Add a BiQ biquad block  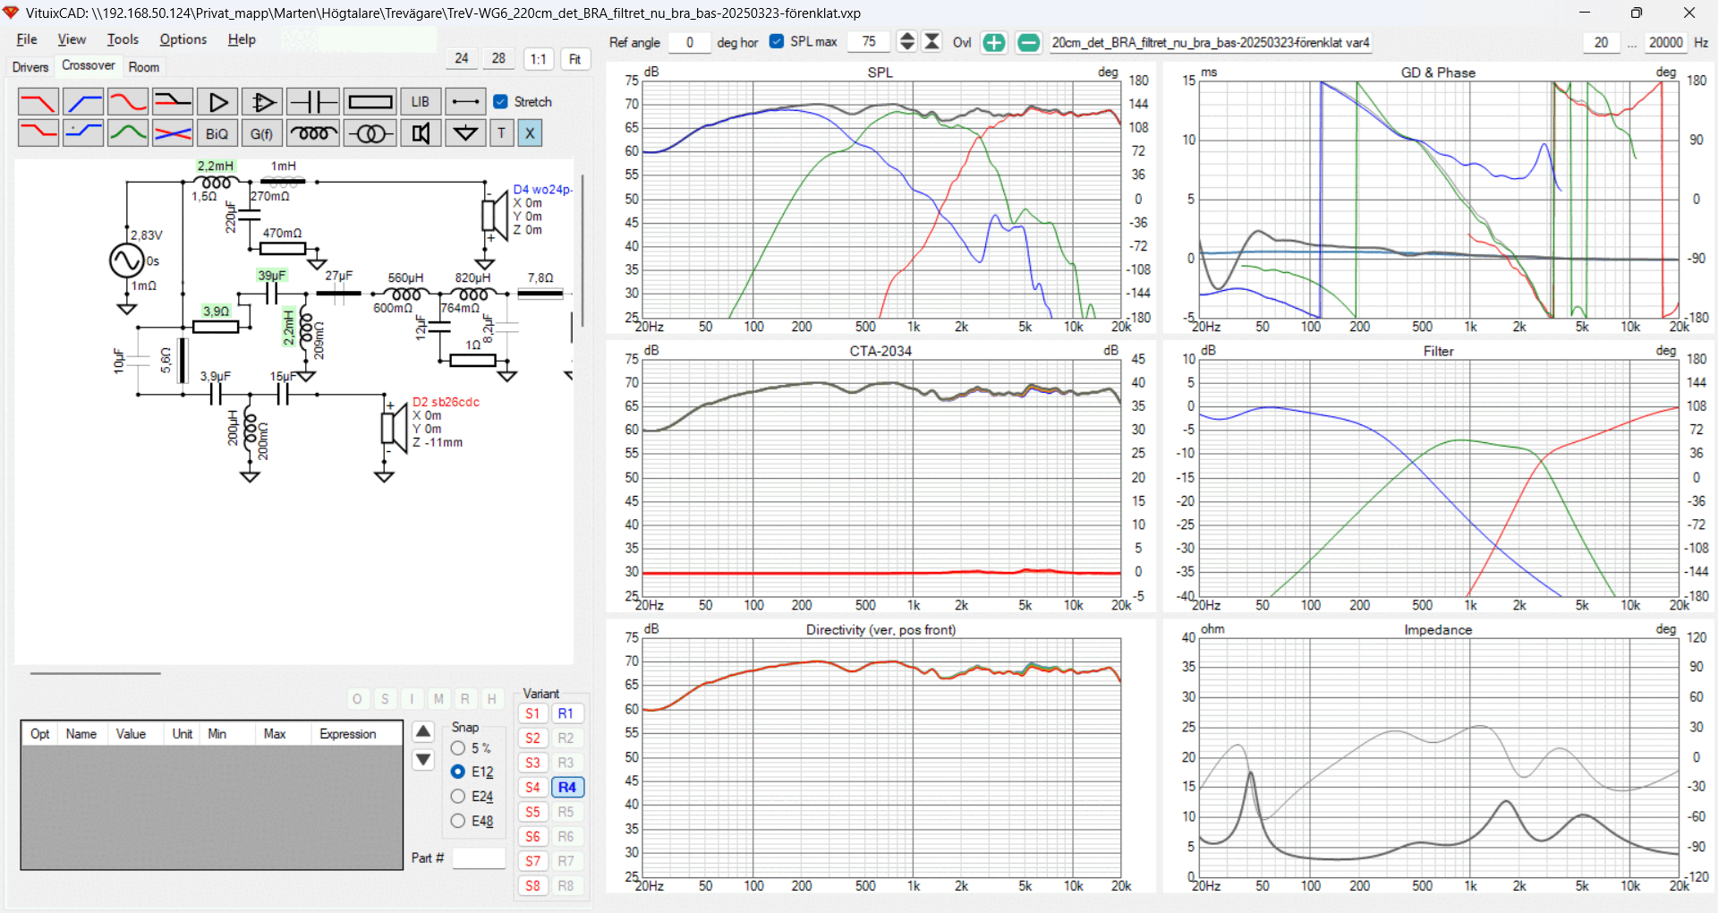217,133
